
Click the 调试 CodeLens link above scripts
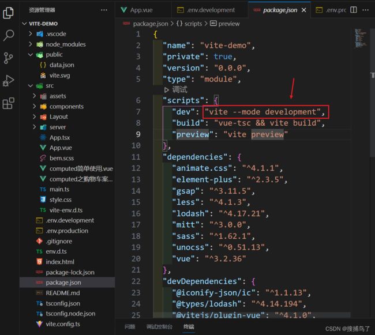click(x=179, y=89)
